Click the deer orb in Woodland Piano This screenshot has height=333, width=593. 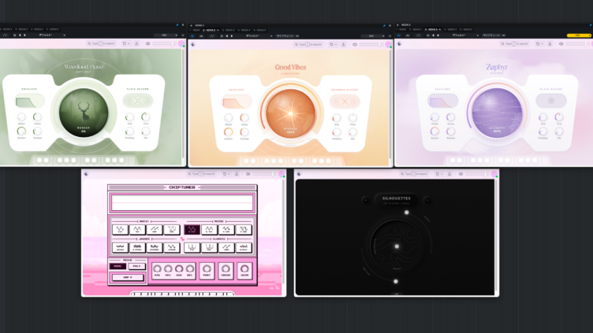click(84, 113)
